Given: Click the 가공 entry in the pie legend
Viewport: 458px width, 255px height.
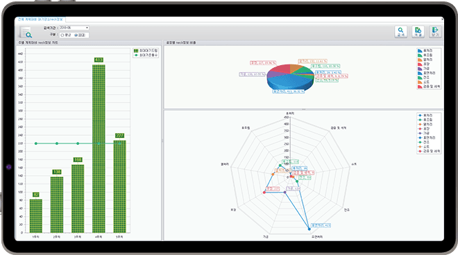Looking at the screenshot, I should [425, 69].
